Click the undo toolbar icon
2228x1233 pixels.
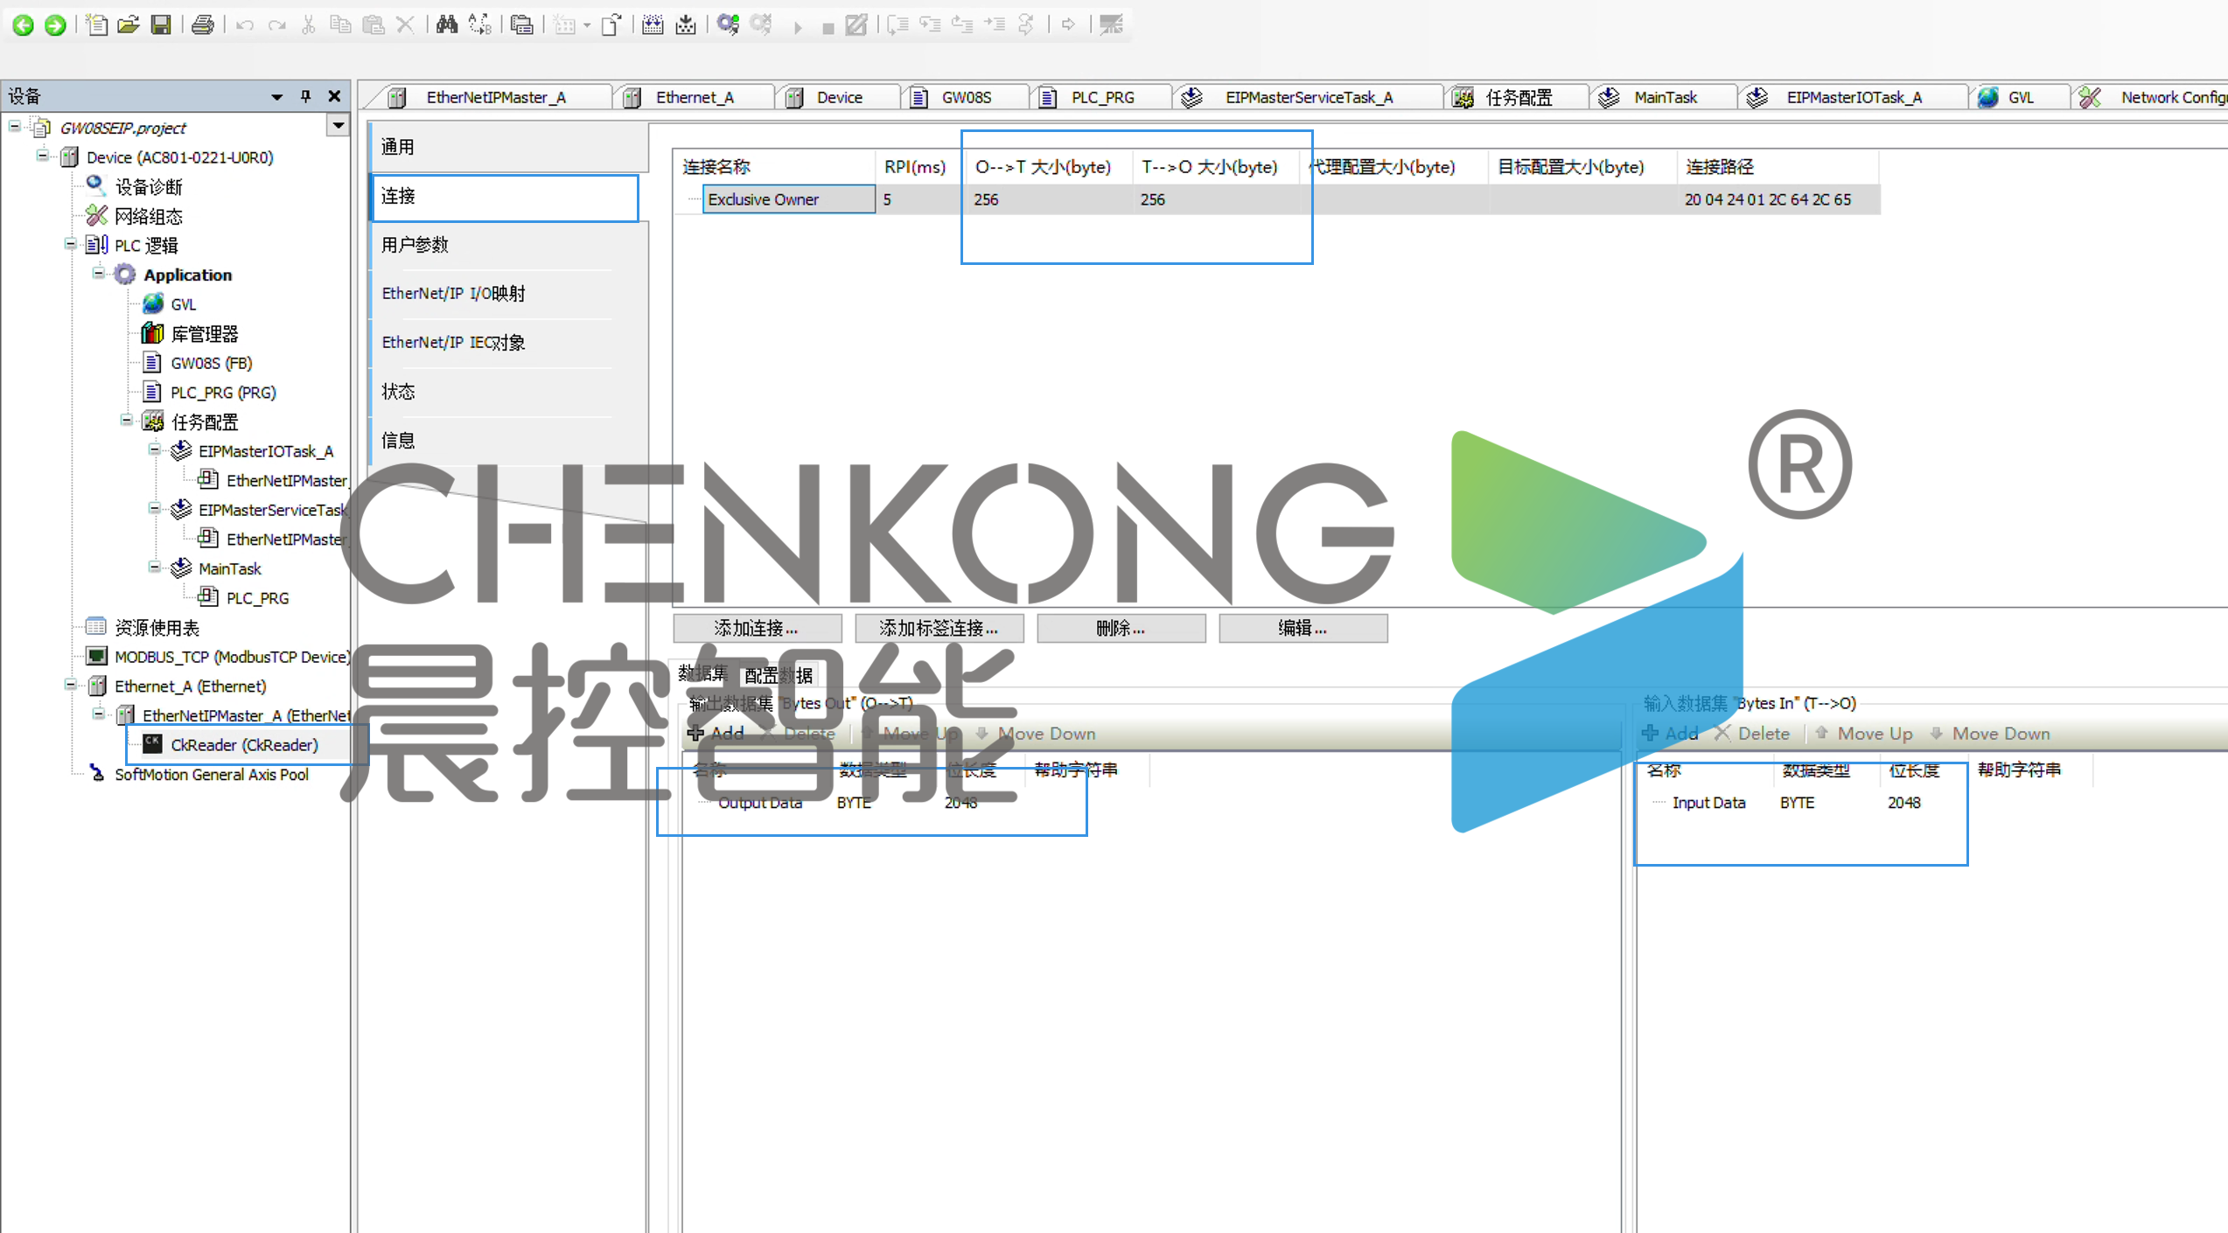click(244, 24)
